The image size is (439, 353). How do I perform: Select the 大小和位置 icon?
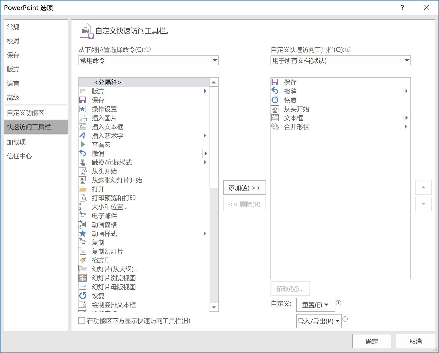[x=83, y=207]
